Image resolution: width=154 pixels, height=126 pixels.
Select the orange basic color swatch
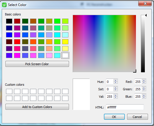click(x=49, y=42)
